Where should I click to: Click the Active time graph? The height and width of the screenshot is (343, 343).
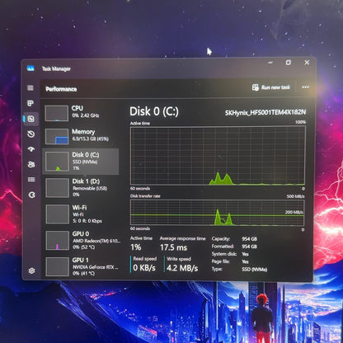click(218, 156)
